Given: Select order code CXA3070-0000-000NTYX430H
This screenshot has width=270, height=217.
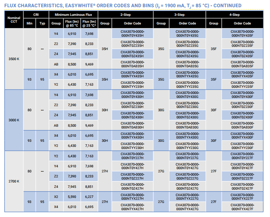Looking at the screenshot, I should click(x=132, y=135).
